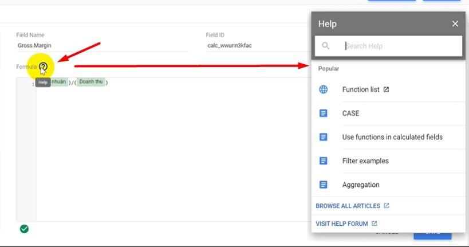This screenshot has height=247, width=469.
Task: Open the Function list help link
Action: (361, 89)
